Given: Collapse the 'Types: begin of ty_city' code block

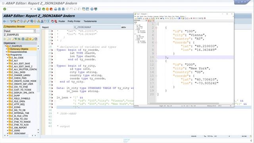Looking at the screenshot, I should [55, 66].
